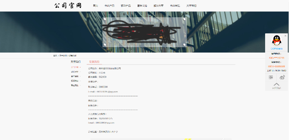Click 联系我们 in the breadcrumb trail

coord(72,56)
